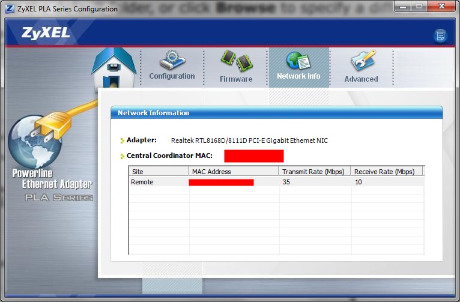Click the Configuration gear drive icon

(172, 61)
